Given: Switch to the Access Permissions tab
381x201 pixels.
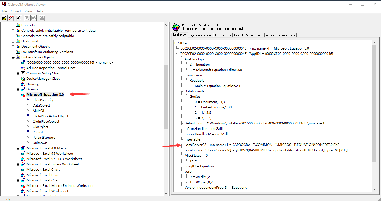Looking at the screenshot, I should click(x=280, y=35).
